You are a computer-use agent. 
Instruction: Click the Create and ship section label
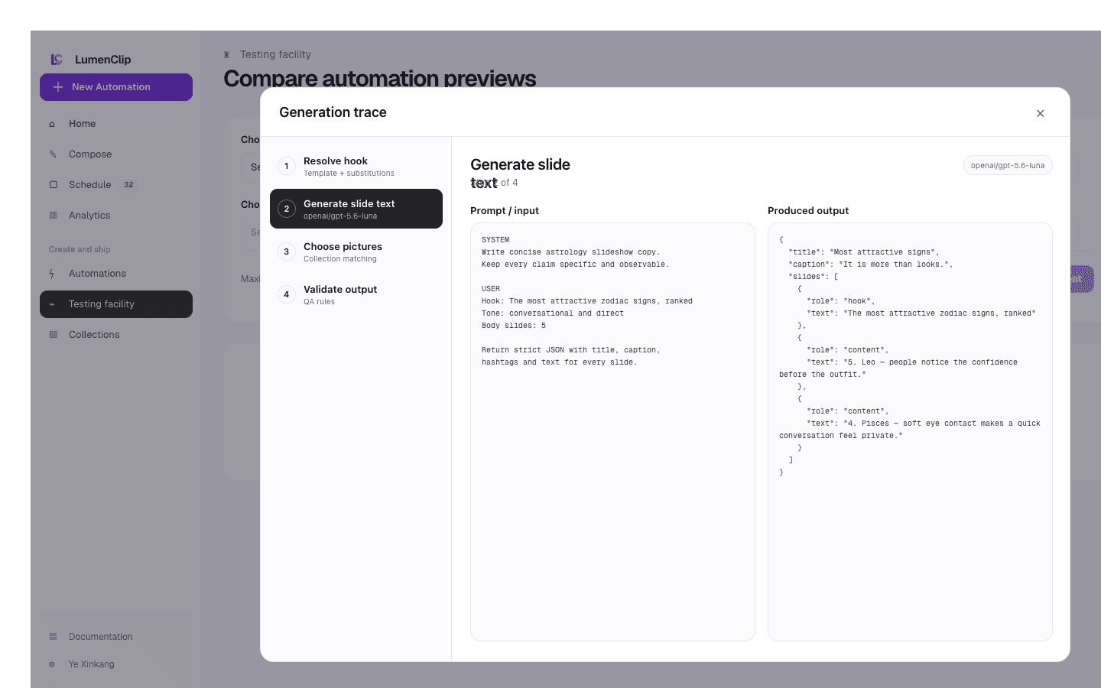(80, 249)
